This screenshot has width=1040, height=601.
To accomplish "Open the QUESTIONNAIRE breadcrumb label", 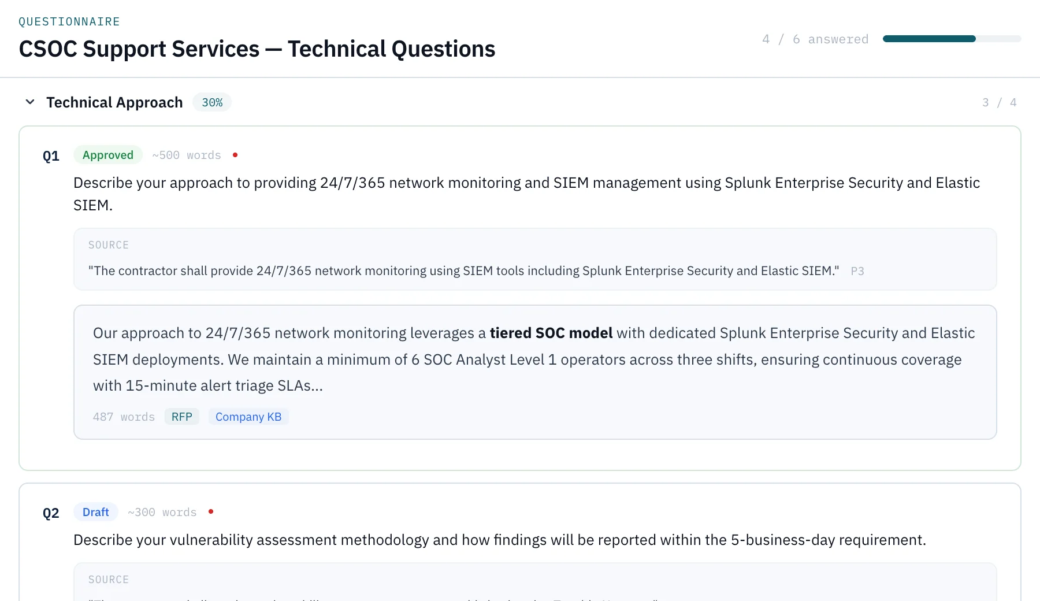I will 69,21.
